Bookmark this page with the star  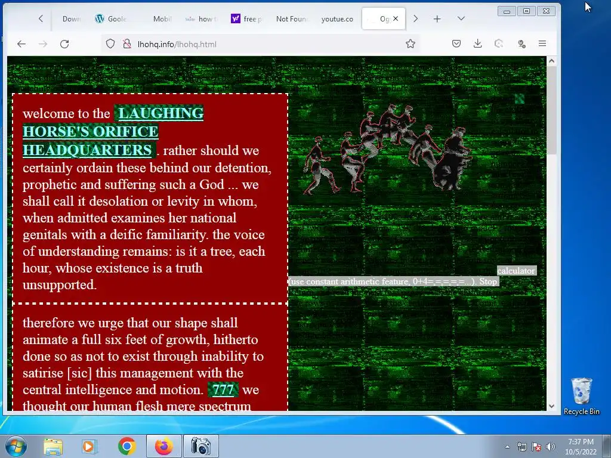(411, 44)
